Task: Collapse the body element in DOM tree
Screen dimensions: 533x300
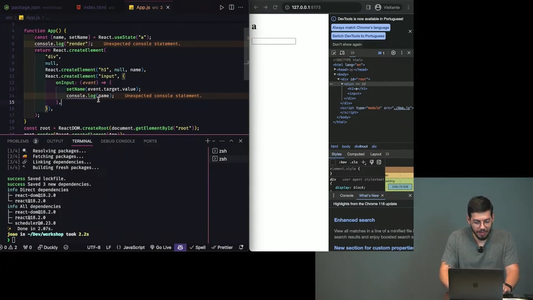Action: 335,74
